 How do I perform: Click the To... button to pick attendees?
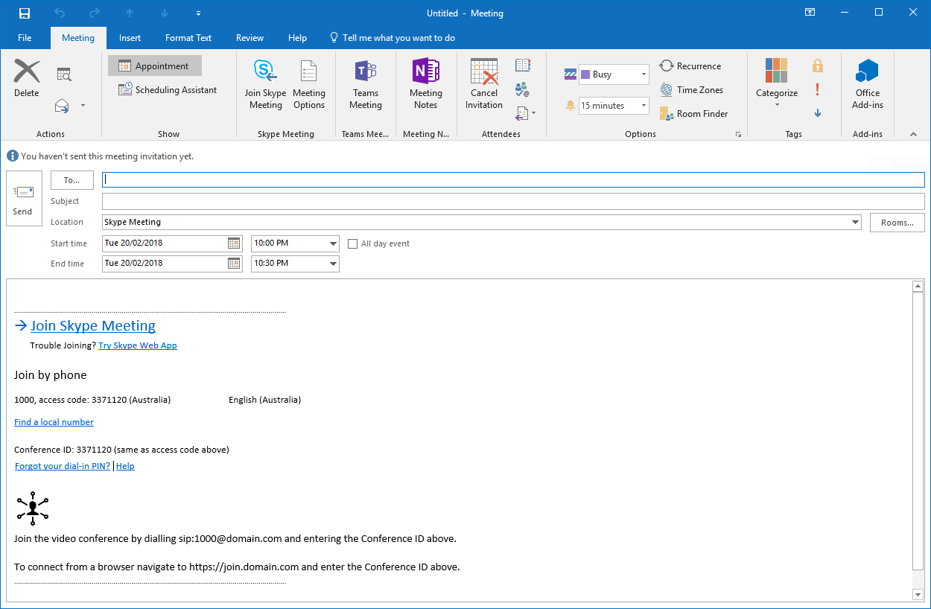(72, 180)
